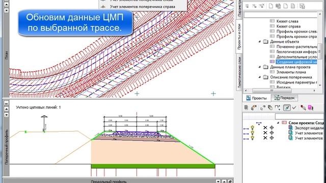
Task: Collapse the Слои проекта tree node
Action: click(278, 123)
